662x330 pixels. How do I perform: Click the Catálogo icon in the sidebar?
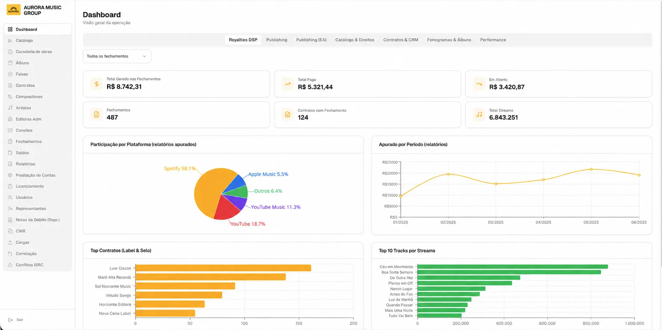point(10,41)
